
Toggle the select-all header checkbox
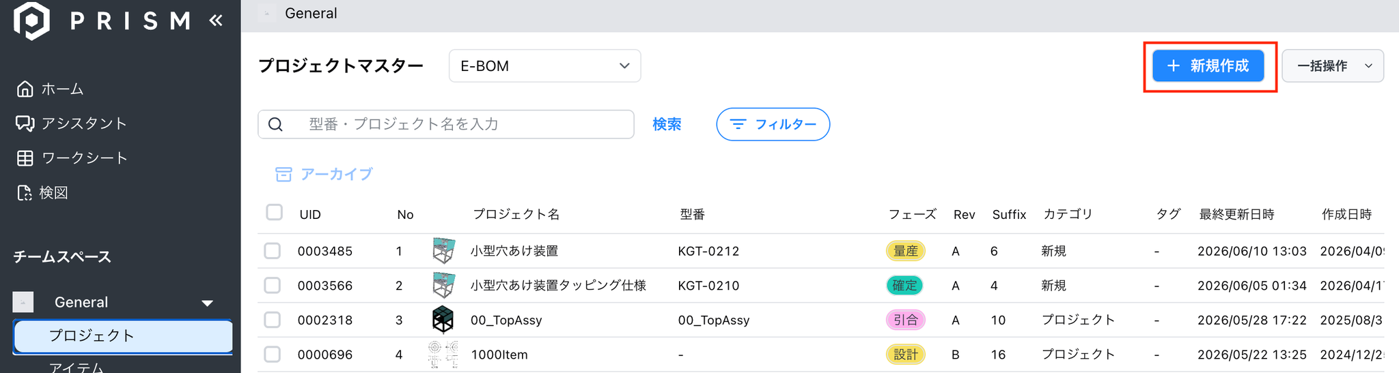(274, 212)
